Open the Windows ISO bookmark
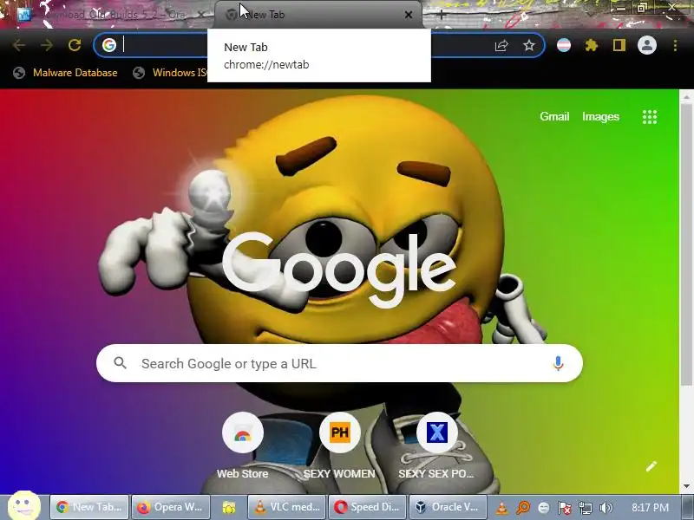The image size is (694, 520). (x=170, y=73)
